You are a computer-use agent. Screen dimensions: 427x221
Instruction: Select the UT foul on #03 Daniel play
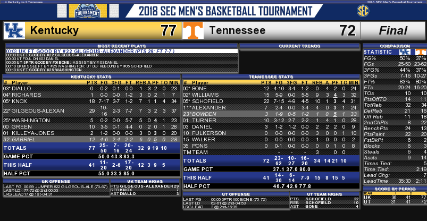tap(122, 58)
